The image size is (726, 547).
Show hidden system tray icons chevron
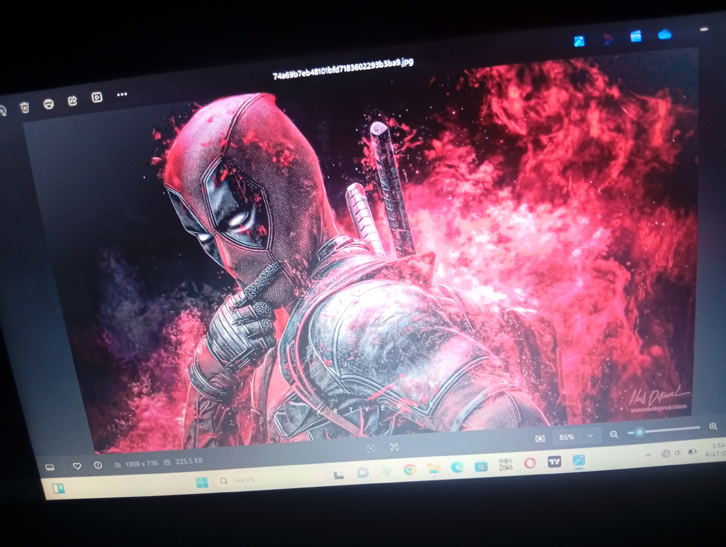pos(648,455)
